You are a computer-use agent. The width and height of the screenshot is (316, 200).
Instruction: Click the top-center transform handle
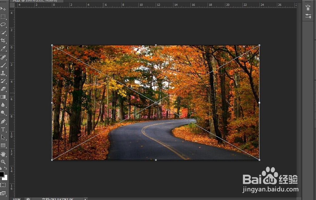click(x=156, y=45)
